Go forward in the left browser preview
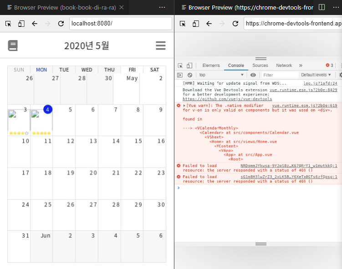This screenshot has width=342, height=269. [47, 24]
